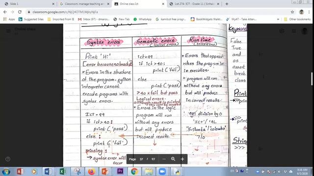Open Microsoft Word from the taskbar
The width and height of the screenshot is (314, 176).
(x=48, y=172)
